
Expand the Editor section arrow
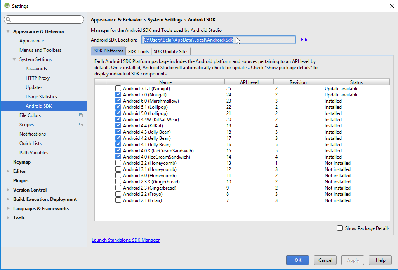(x=8, y=171)
